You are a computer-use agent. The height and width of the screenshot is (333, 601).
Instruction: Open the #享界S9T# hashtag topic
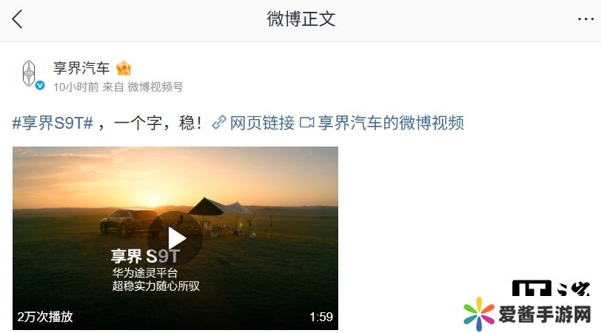click(x=53, y=123)
